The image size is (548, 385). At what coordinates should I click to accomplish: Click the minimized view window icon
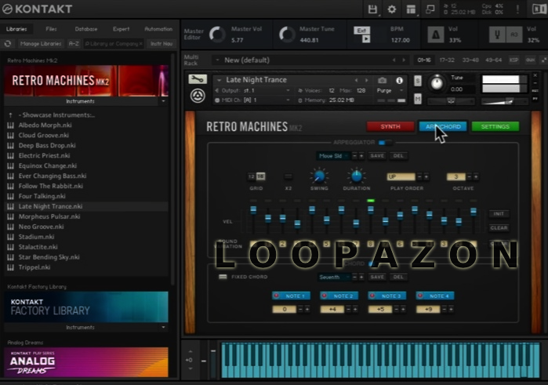[430, 9]
